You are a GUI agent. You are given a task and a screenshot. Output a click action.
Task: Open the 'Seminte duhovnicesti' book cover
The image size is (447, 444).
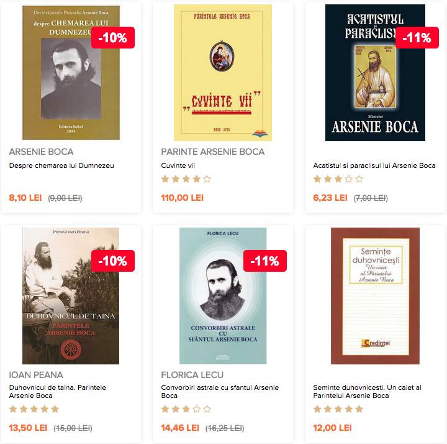point(375,296)
